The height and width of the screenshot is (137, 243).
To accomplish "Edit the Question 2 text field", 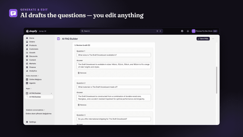I will click(114, 87).
